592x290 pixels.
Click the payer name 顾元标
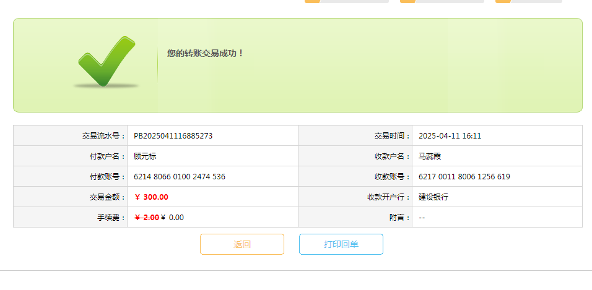point(145,156)
